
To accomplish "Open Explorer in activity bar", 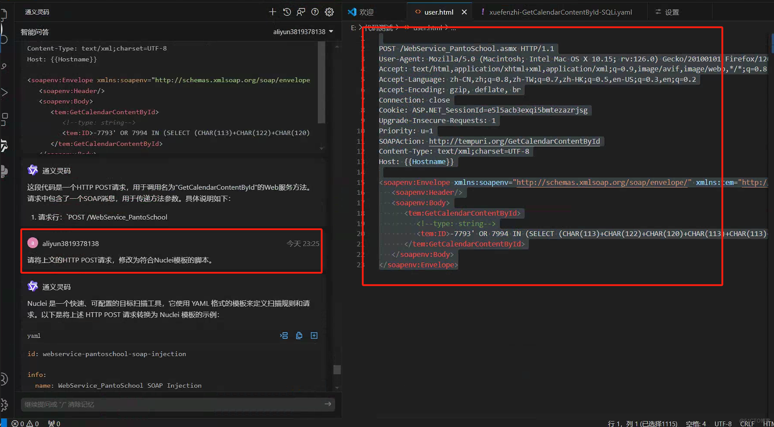I will click(x=4, y=15).
